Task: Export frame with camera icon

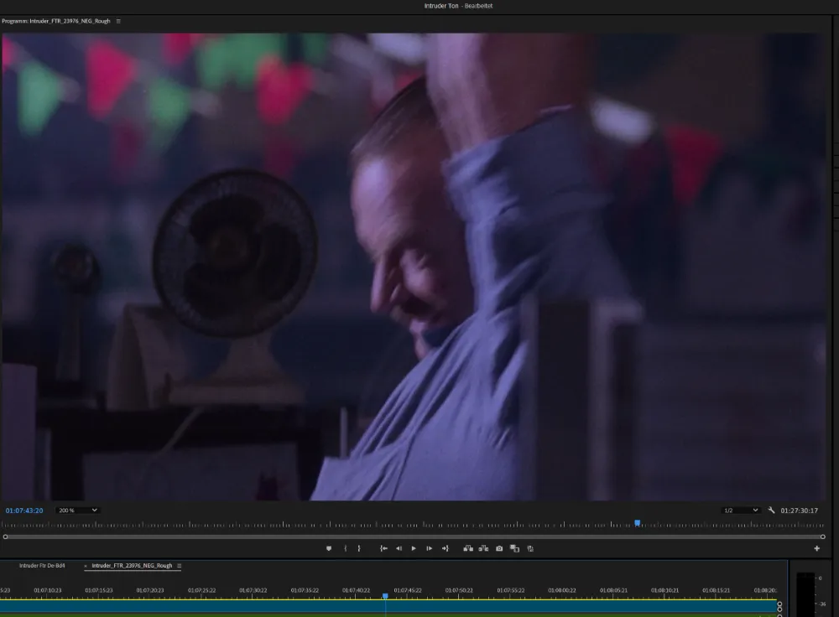Action: coord(499,548)
